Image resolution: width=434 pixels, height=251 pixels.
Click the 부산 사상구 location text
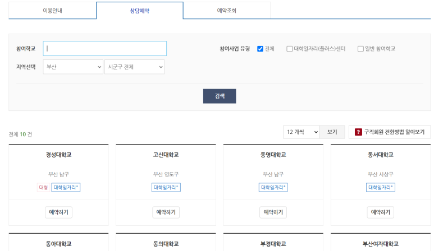coord(381,174)
